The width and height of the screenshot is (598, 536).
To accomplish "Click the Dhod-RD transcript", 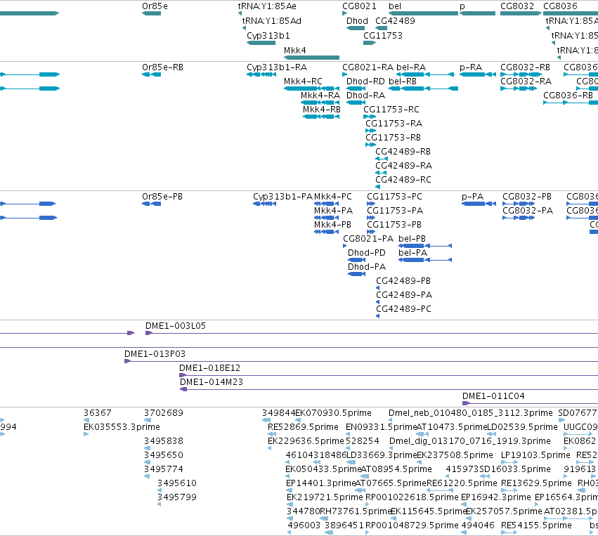I will tap(356, 89).
